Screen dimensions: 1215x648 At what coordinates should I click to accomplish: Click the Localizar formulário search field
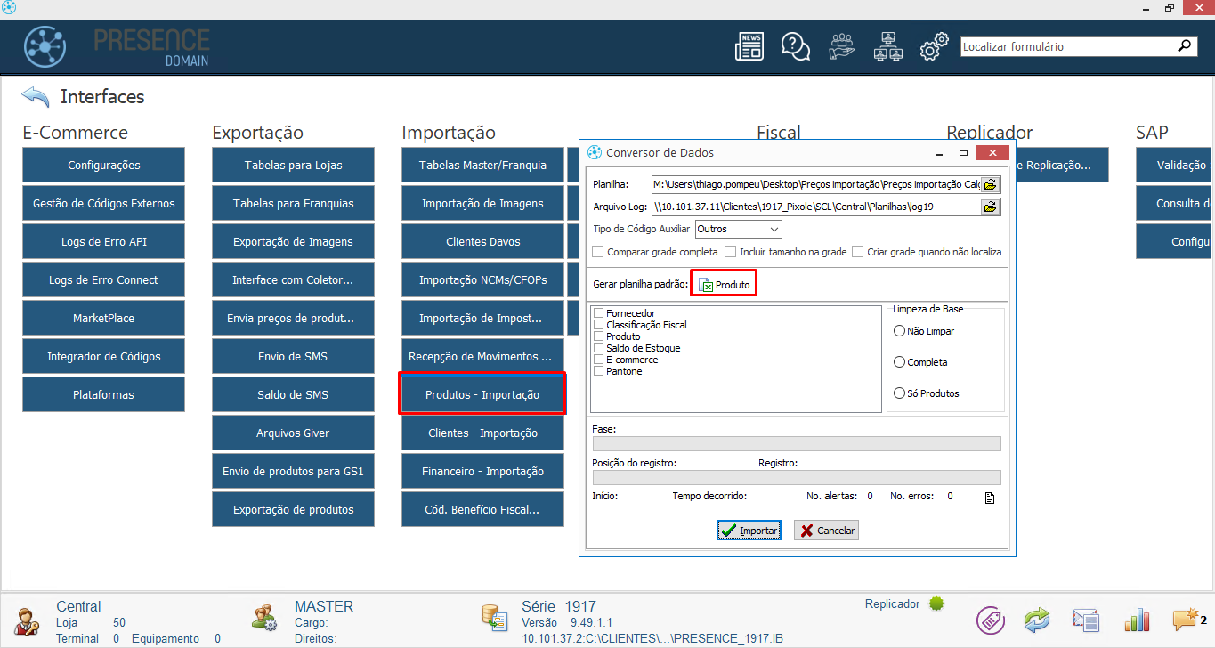pos(1066,46)
